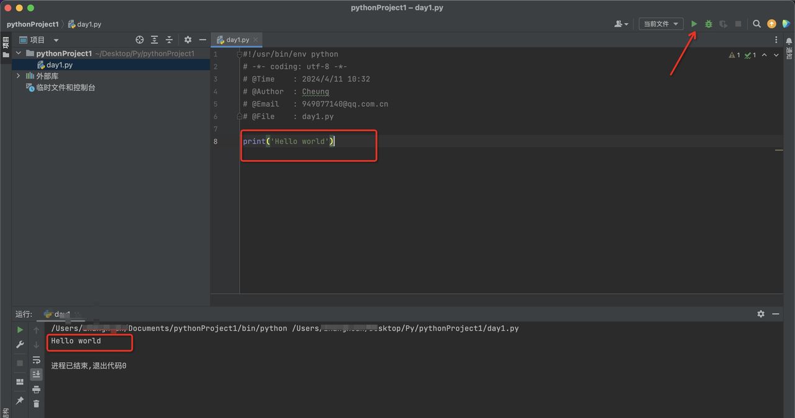The image size is (795, 418).
Task: Toggle soft-wrap in the Run console
Action: (37, 360)
